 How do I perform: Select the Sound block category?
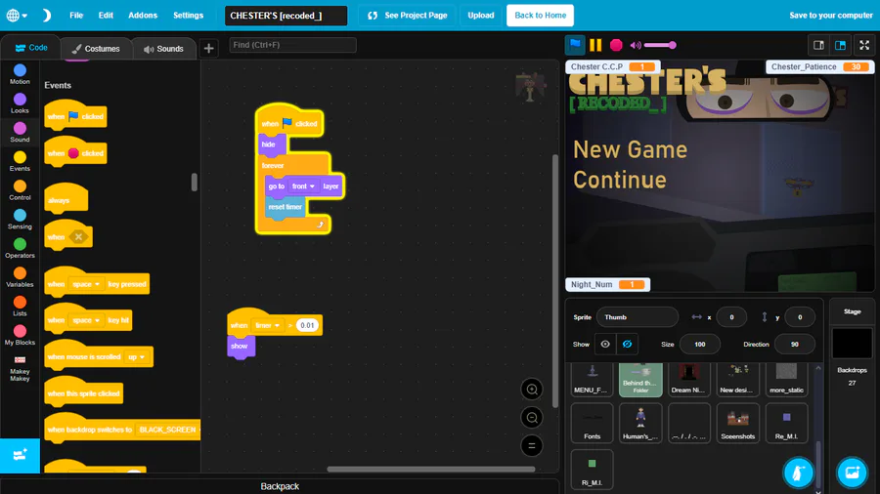(x=20, y=132)
